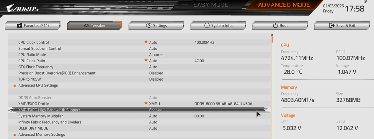This screenshot has width=374, height=139.
Task: Open the CPU Ratio Mode All cores dropdown
Action: tap(156, 55)
